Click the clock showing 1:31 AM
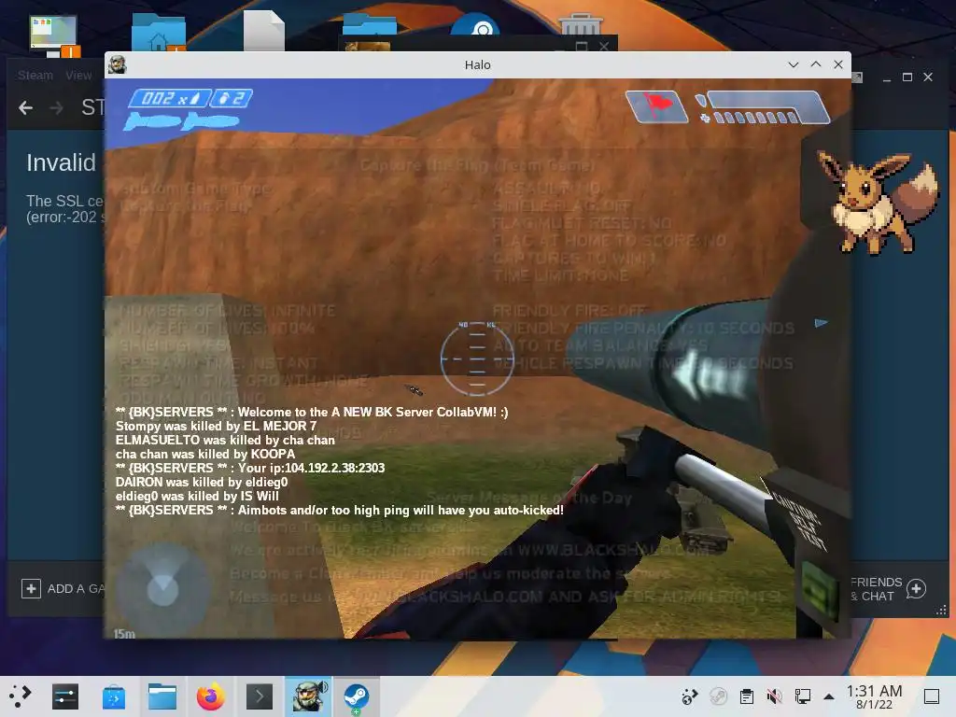The width and height of the screenshot is (956, 717). tap(874, 696)
